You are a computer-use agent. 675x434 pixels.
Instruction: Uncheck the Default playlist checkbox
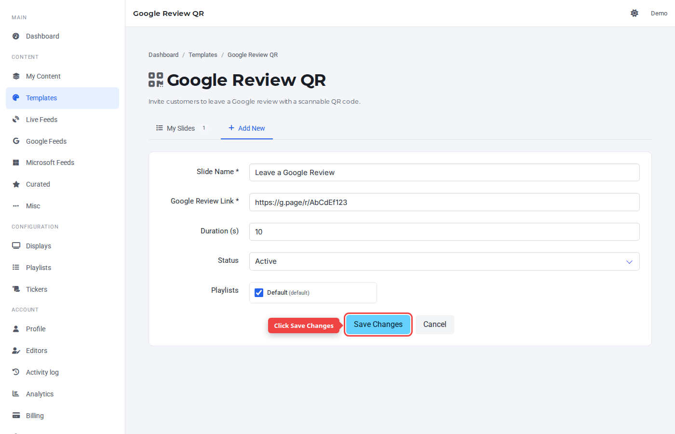pos(259,293)
